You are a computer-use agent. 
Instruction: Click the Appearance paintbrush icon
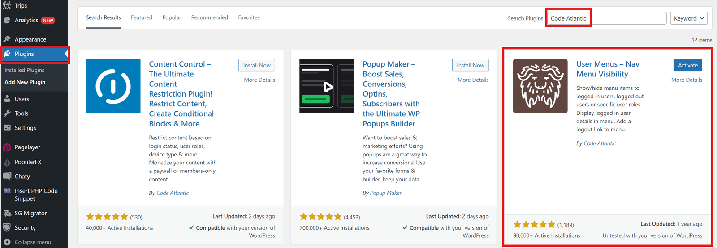[7, 39]
